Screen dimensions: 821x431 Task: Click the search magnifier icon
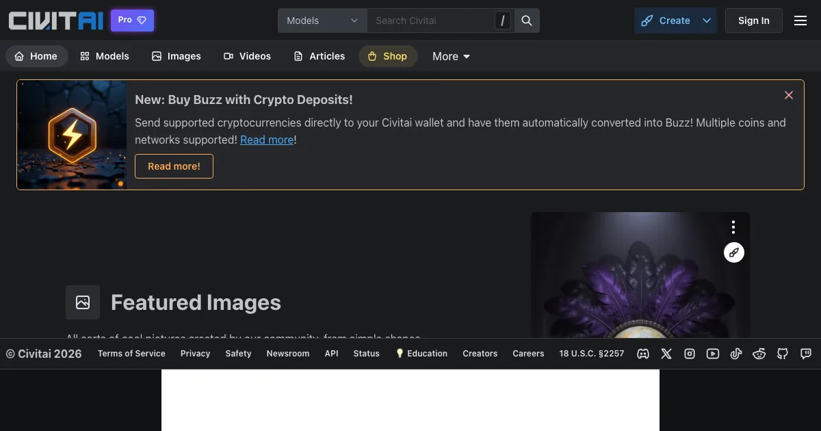[527, 21]
